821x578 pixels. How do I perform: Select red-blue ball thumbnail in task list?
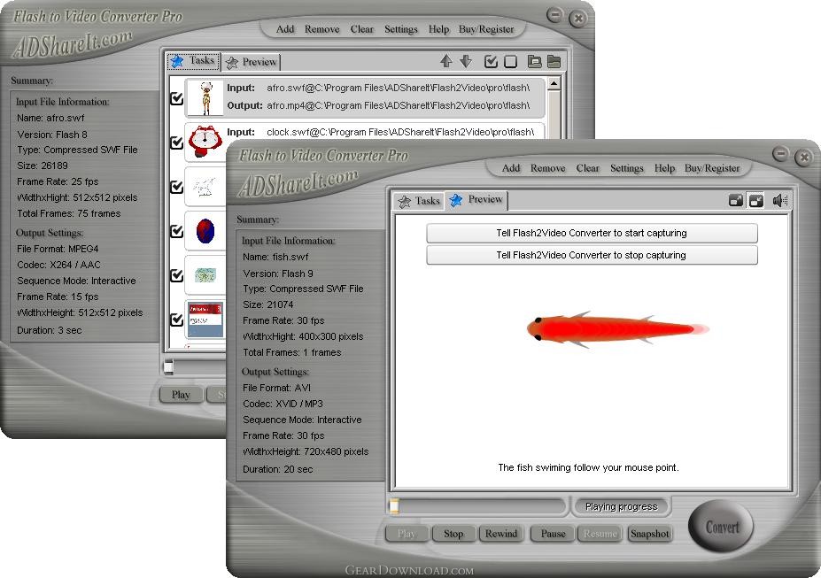pos(205,230)
